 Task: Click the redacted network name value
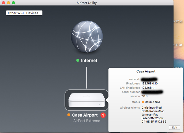click(x=149, y=79)
